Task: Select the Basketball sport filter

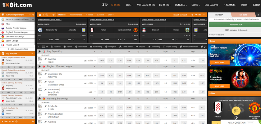Action: (81, 46)
